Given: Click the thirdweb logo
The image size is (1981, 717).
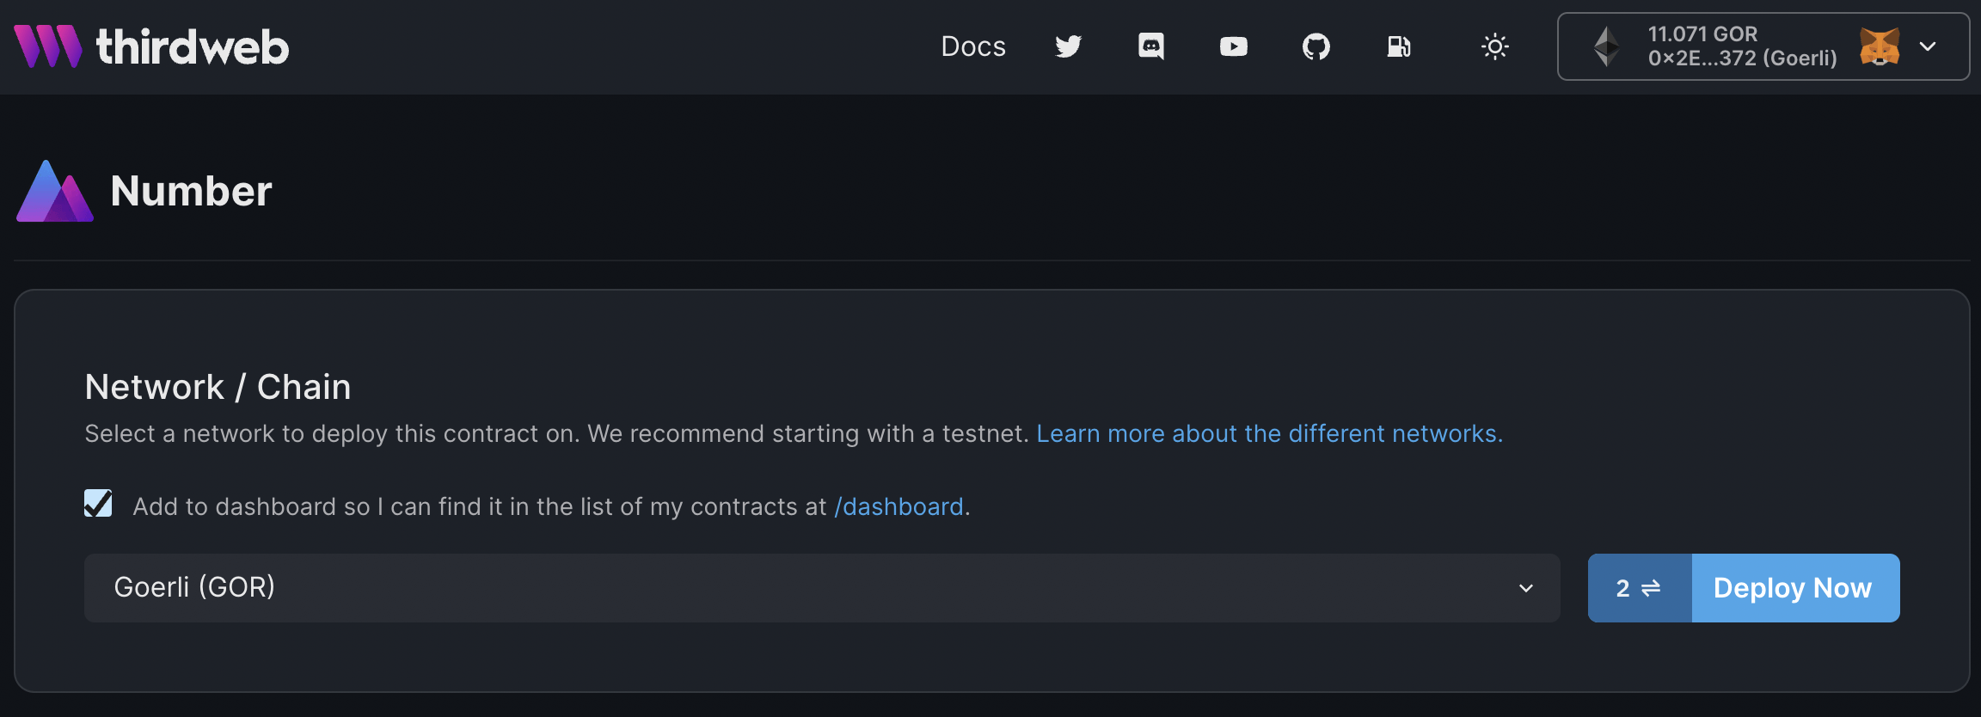Looking at the screenshot, I should point(151,46).
